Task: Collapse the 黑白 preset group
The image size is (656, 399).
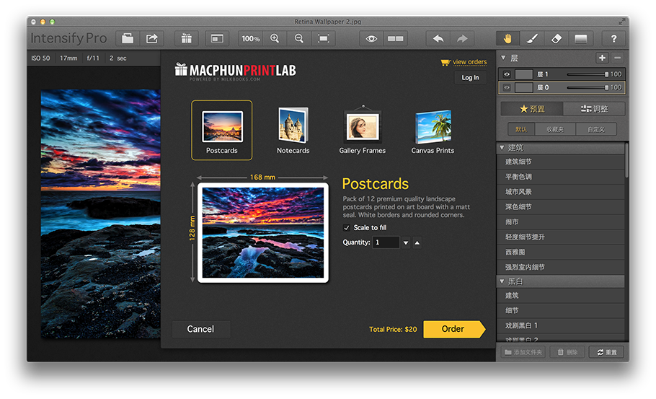Action: tap(502, 281)
